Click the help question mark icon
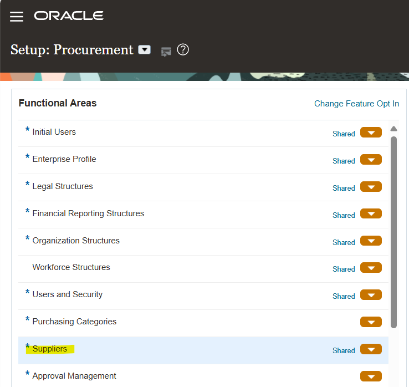This screenshot has width=409, height=387. click(183, 50)
